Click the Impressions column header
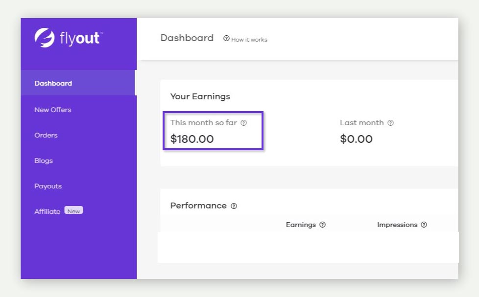Image resolution: width=479 pixels, height=297 pixels. 397,225
